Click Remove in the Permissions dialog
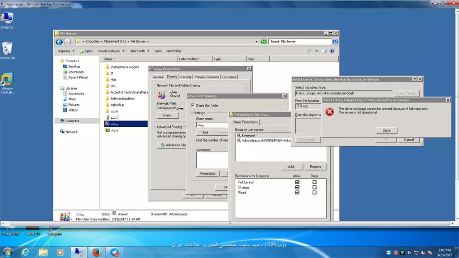Viewport: 459px width, 258px height. (315, 167)
